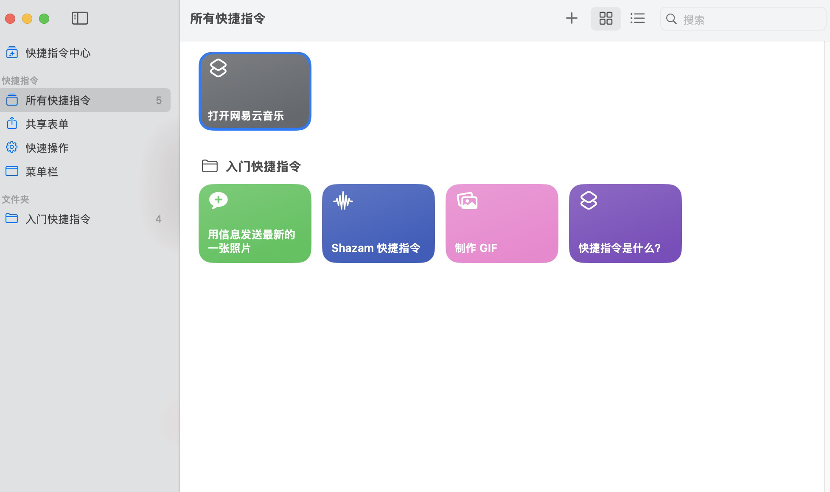The image size is (830, 492).
Task: Click the 打开网易云音乐 shortcut tile
Action: click(255, 91)
